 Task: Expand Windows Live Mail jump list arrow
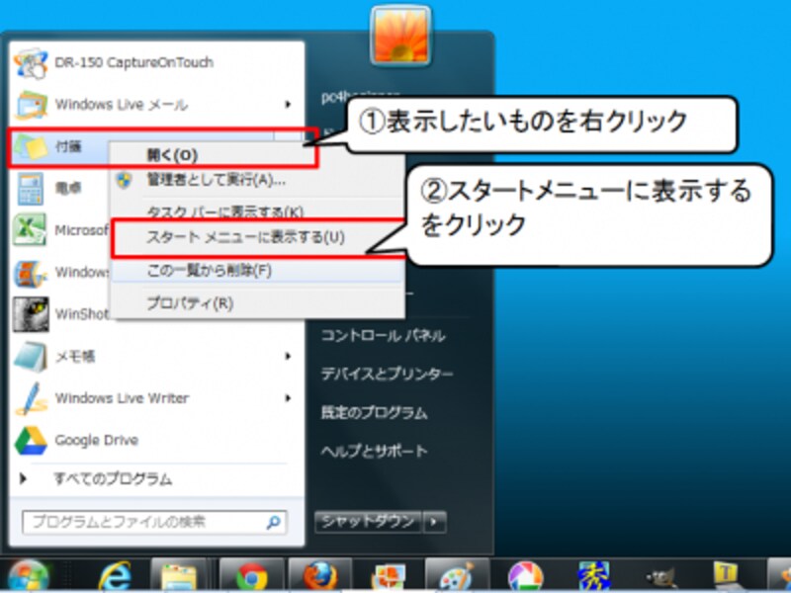[288, 105]
